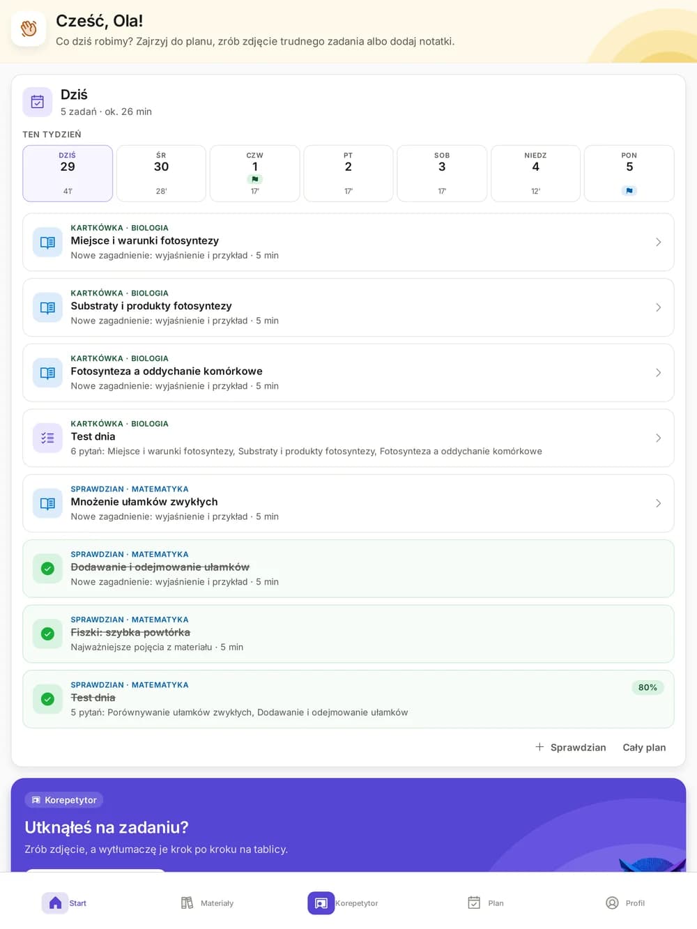Open chevron for biologia Test dnia
The image size is (697, 929).
658,438
